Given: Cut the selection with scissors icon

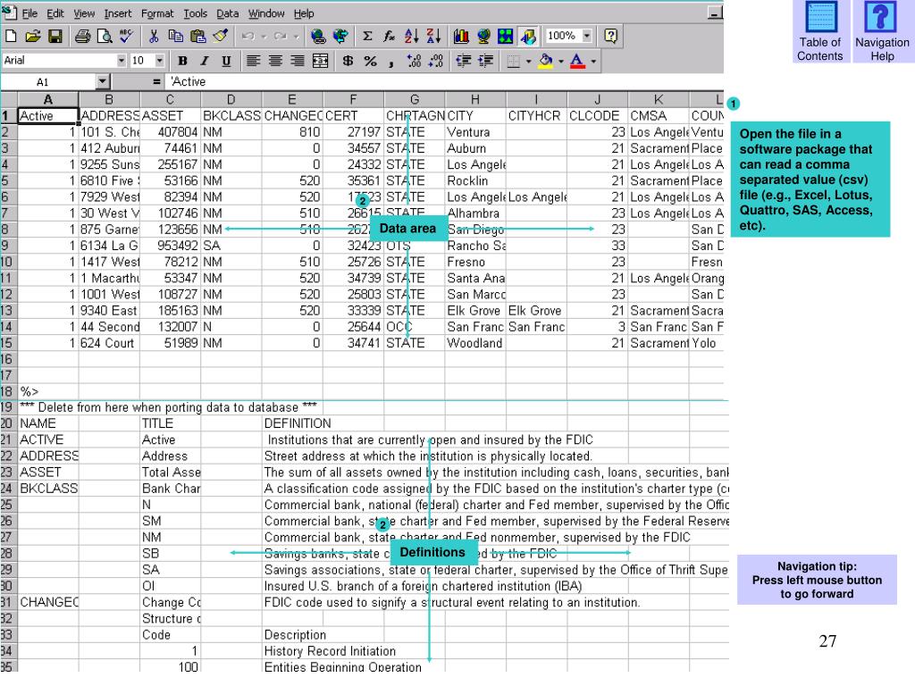Looking at the screenshot, I should tap(154, 36).
